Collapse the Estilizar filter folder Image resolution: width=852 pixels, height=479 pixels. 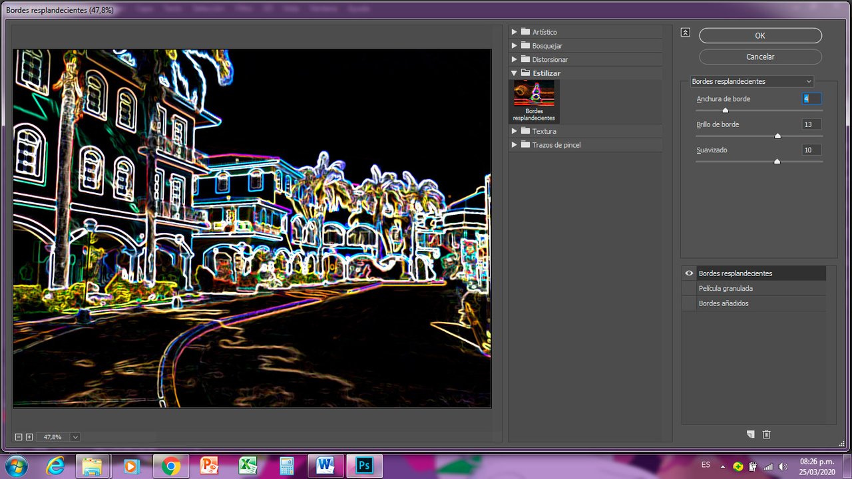[514, 73]
